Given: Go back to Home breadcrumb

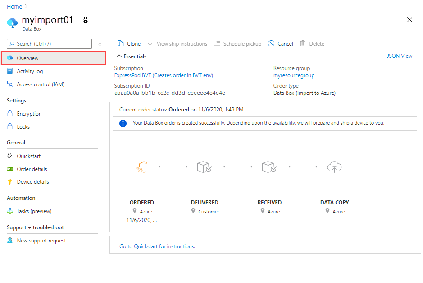Looking at the screenshot, I should tap(14, 6).
